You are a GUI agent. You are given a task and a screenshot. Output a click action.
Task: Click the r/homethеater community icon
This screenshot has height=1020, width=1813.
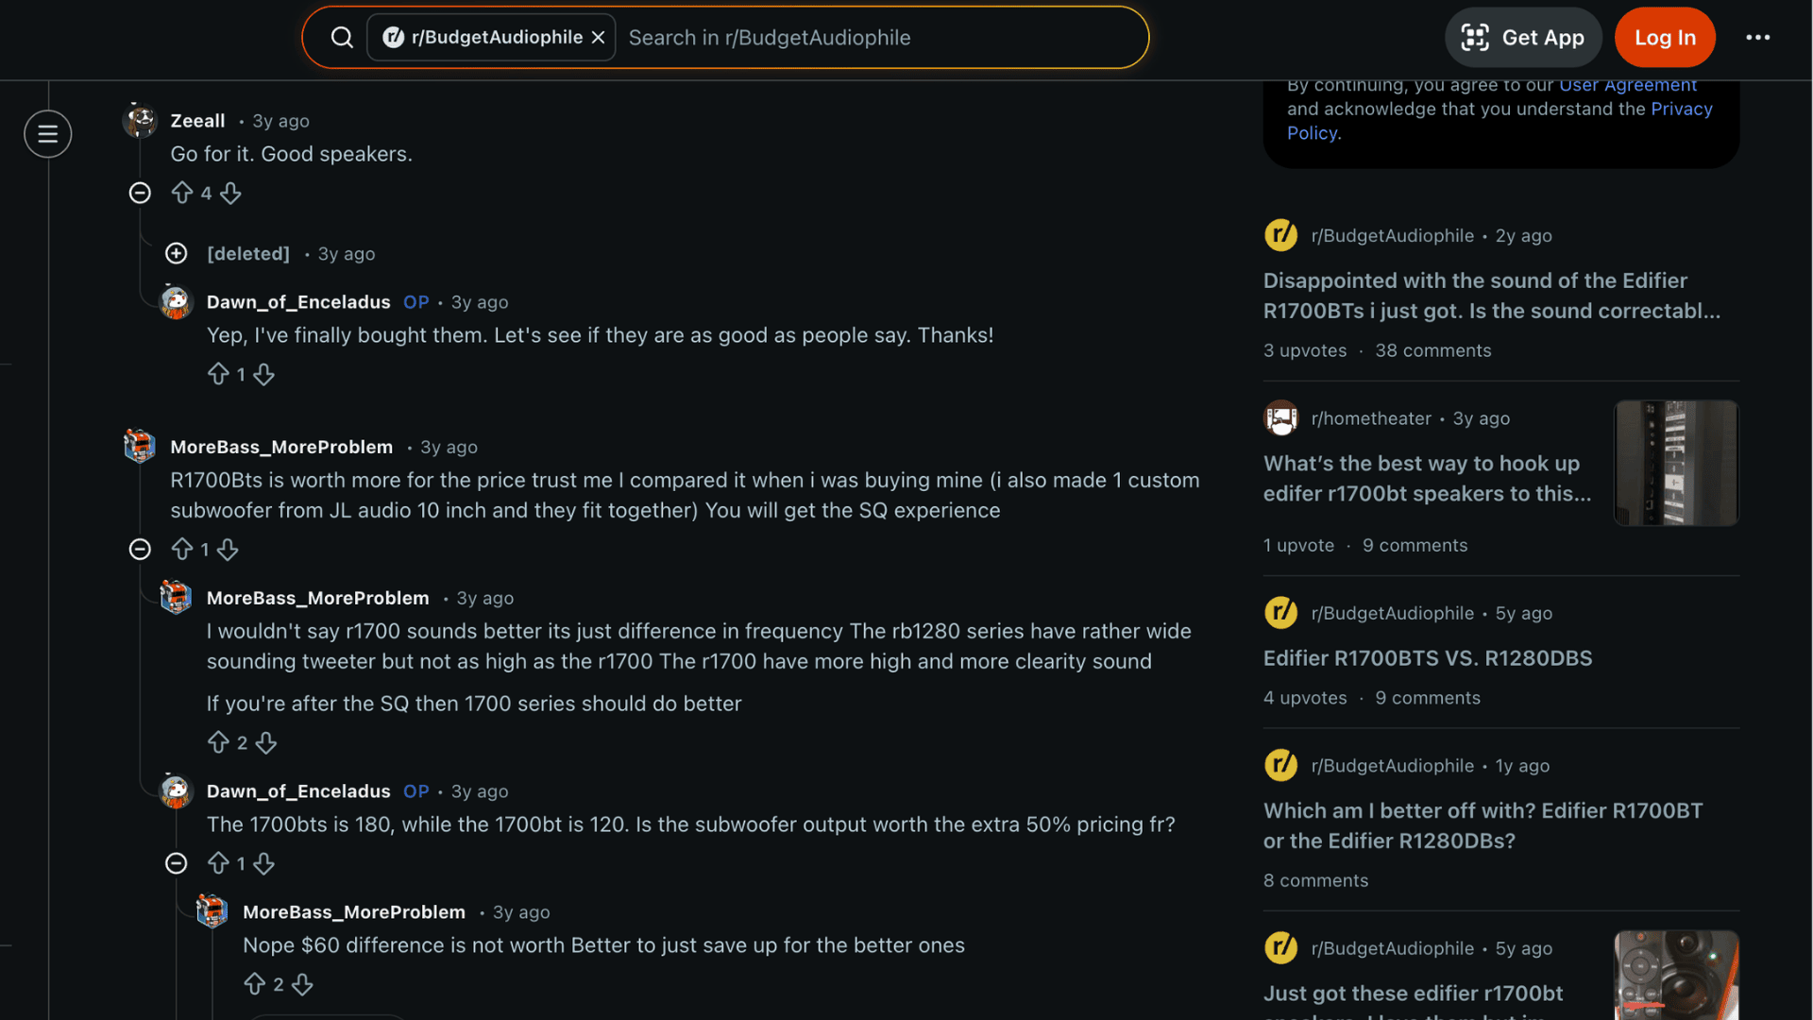[1280, 418]
